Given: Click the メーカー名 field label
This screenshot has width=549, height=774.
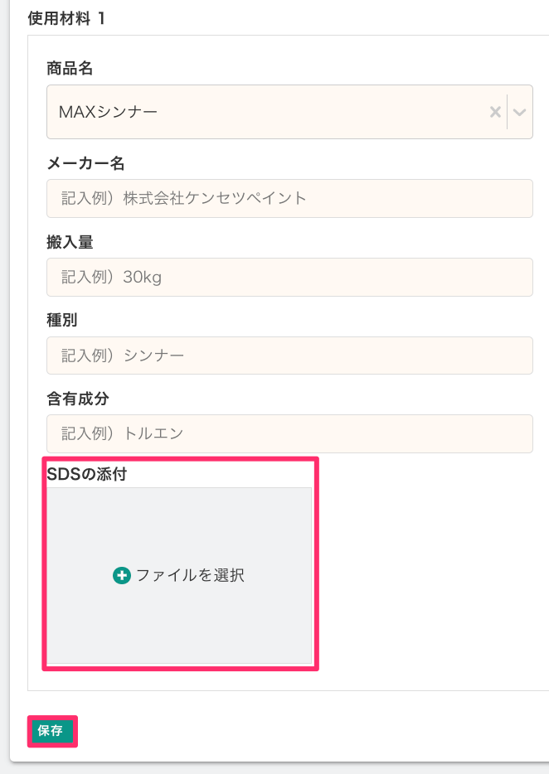Looking at the screenshot, I should click(85, 163).
